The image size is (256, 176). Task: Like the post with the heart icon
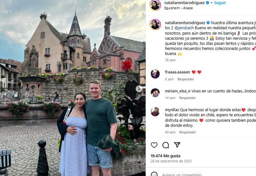[154, 145]
